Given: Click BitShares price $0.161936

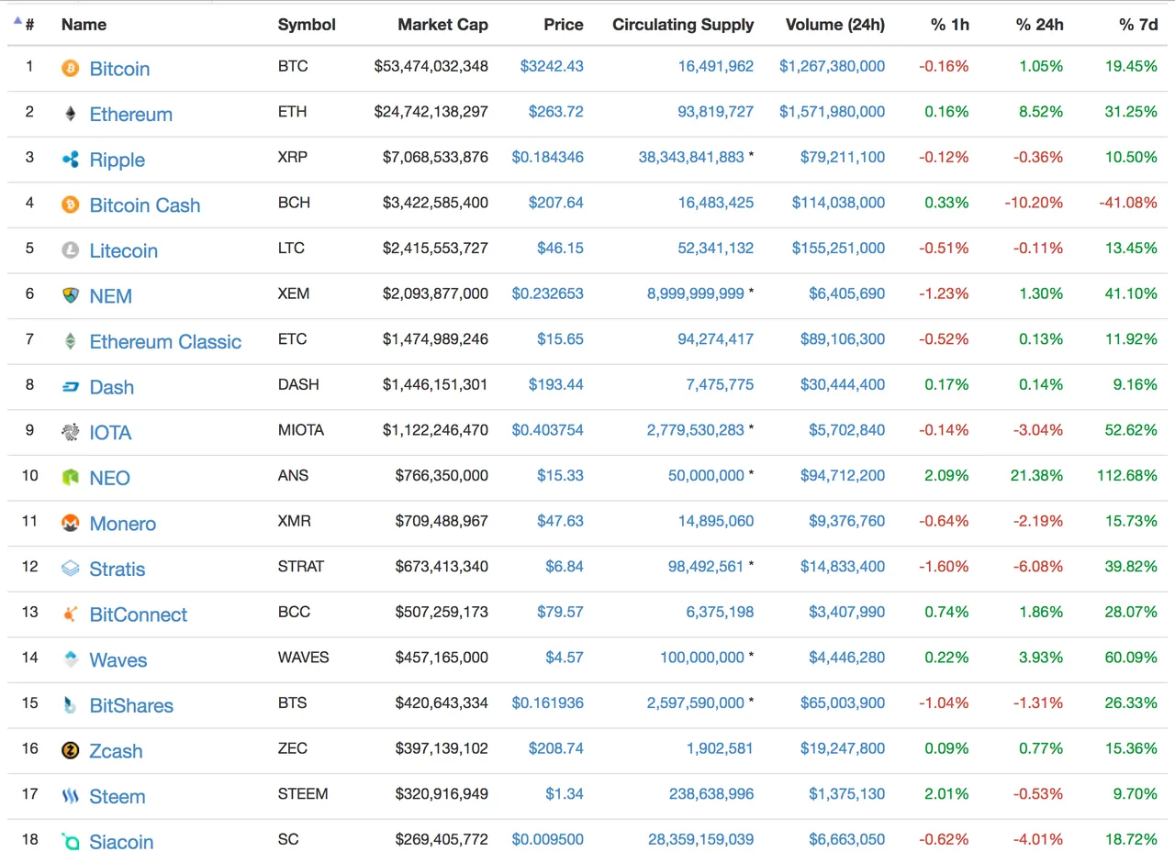Looking at the screenshot, I should pos(547,703).
